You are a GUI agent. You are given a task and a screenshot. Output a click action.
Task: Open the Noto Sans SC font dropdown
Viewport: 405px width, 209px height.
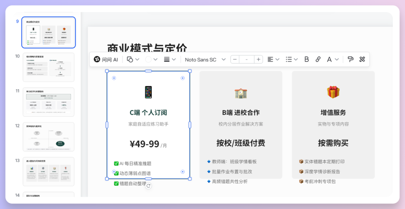point(205,59)
